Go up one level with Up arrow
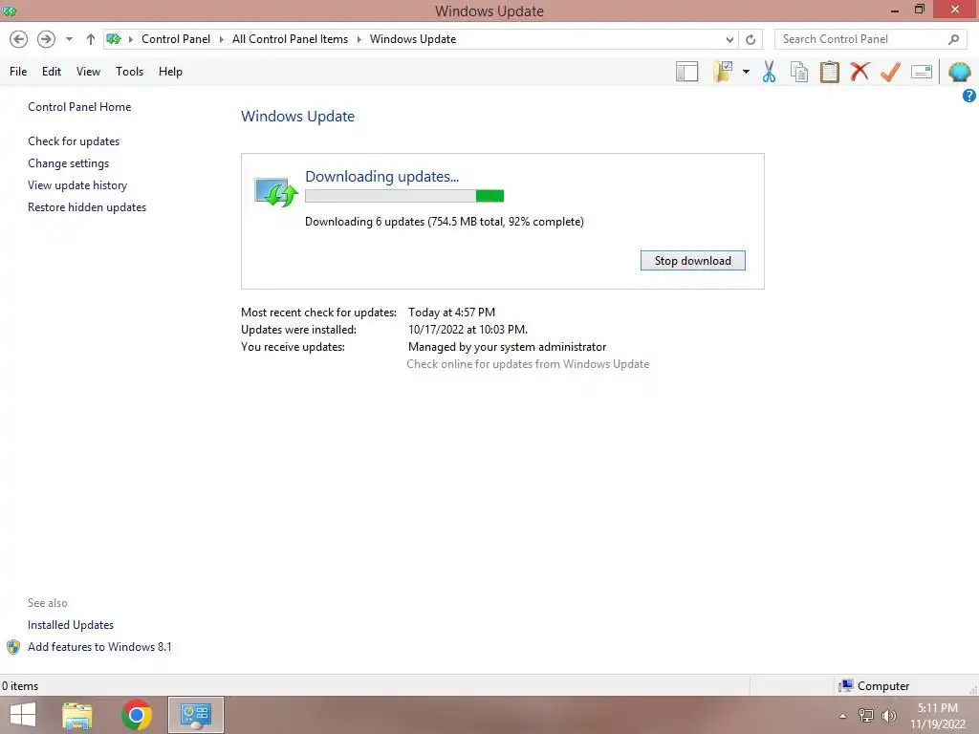Image resolution: width=979 pixels, height=734 pixels. point(91,39)
